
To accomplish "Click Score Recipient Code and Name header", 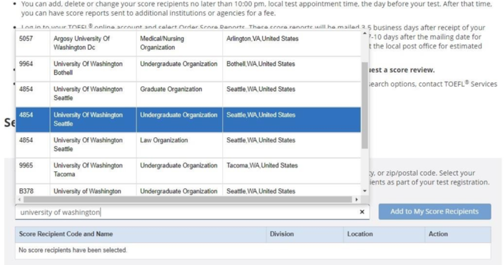I will tap(141, 234).
